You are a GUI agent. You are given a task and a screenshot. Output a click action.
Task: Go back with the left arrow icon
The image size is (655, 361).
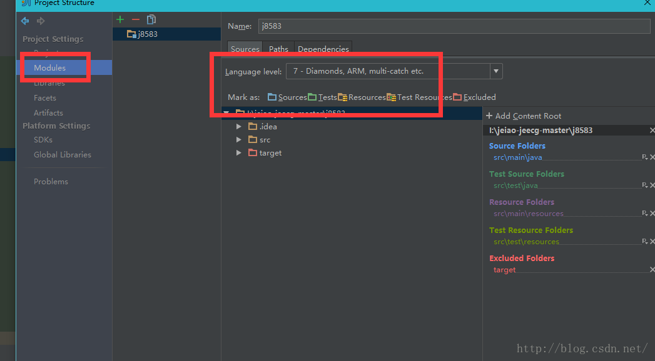click(x=25, y=21)
